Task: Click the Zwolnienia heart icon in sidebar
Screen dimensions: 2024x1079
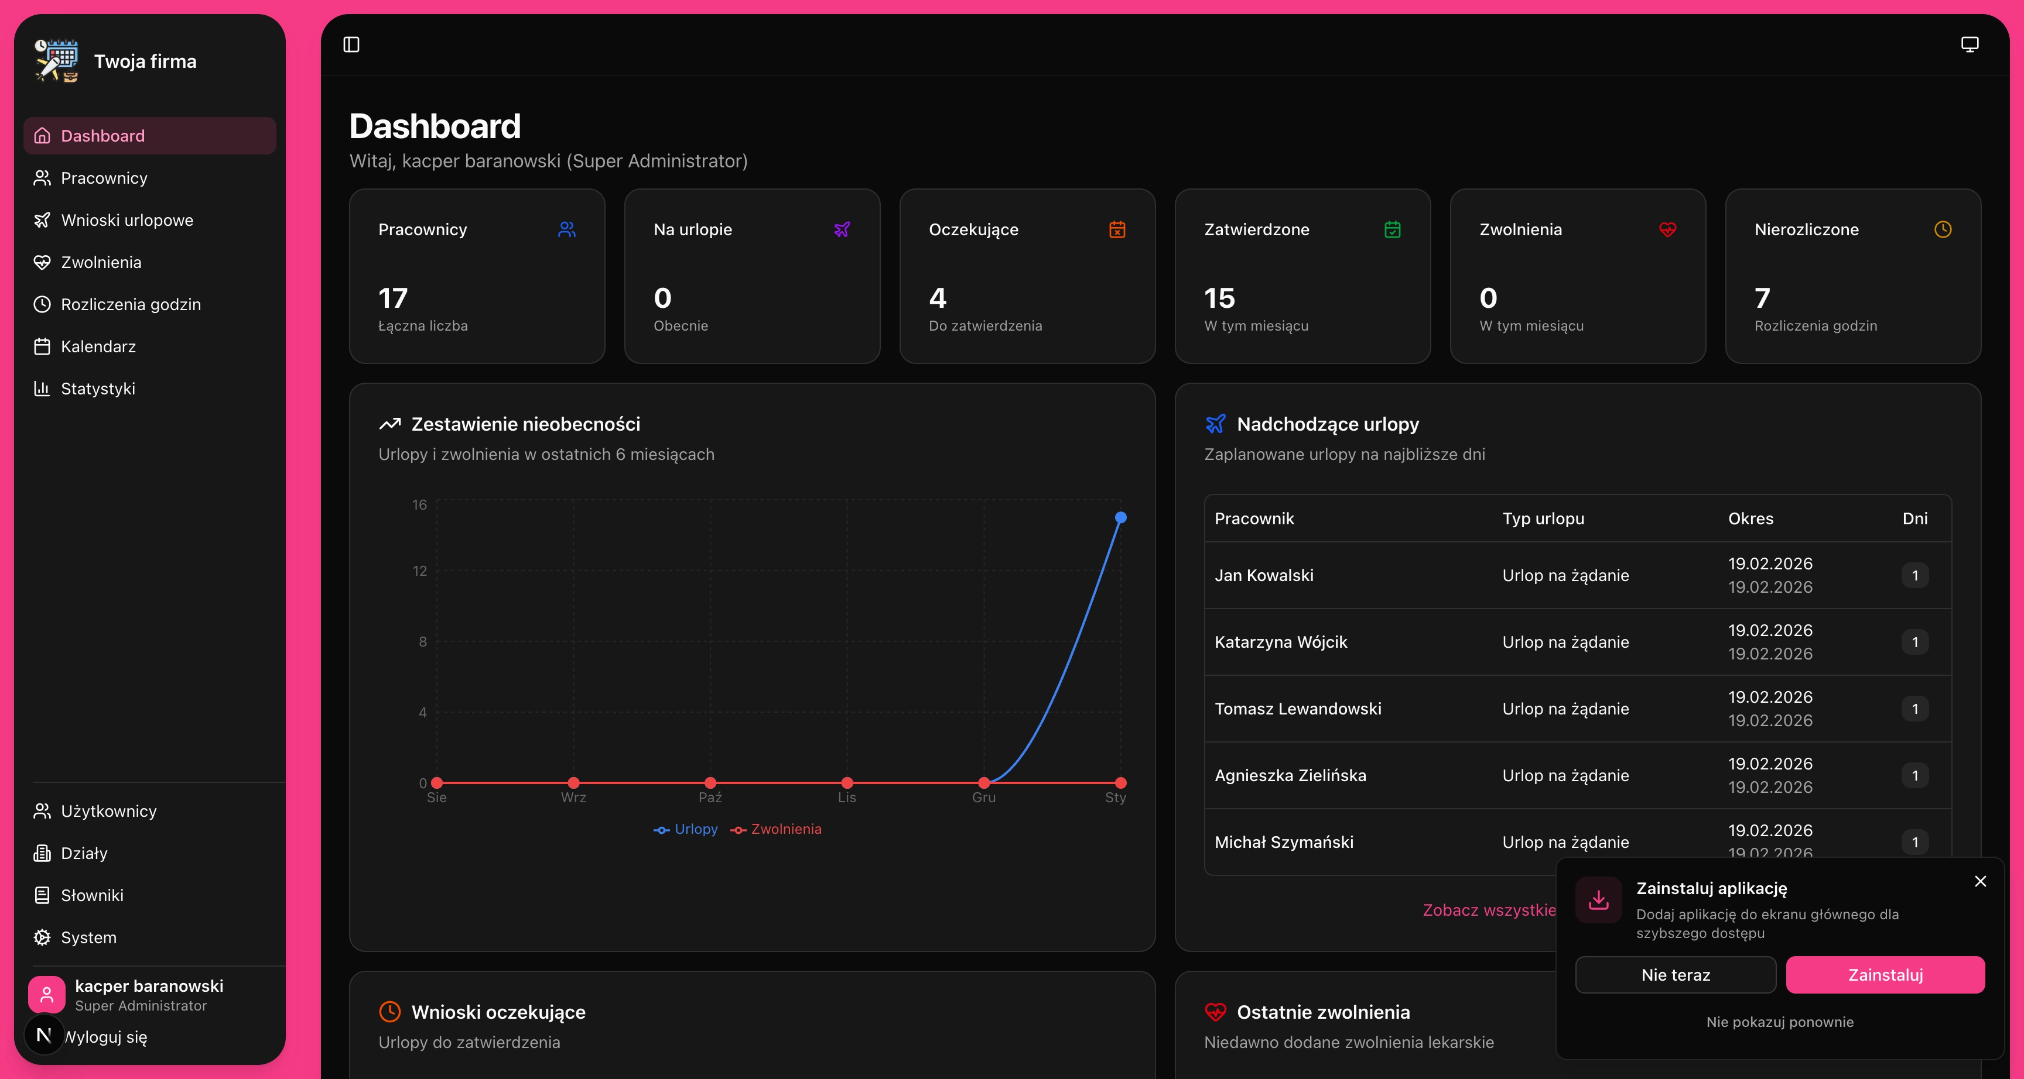Action: coord(42,262)
